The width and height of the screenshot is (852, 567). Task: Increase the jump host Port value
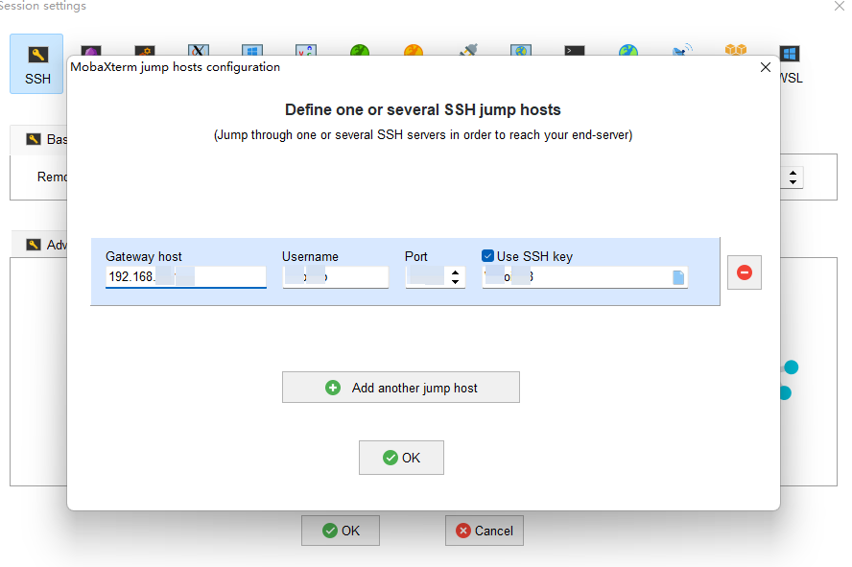click(456, 272)
